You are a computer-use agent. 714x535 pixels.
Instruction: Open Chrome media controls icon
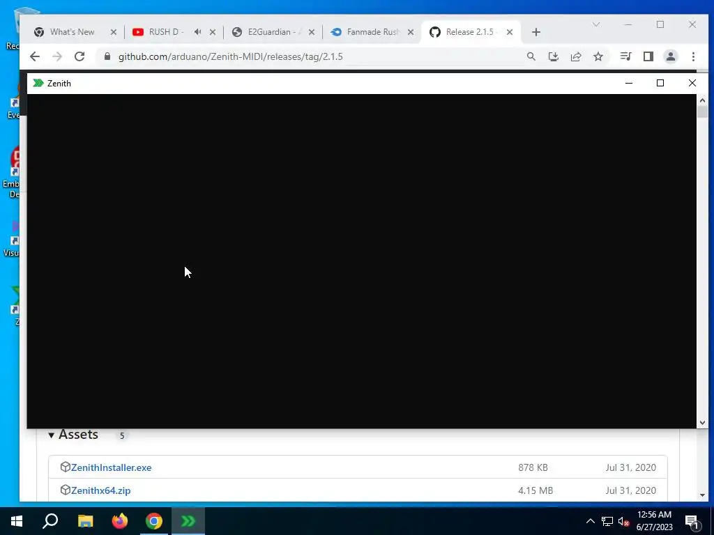click(x=625, y=56)
